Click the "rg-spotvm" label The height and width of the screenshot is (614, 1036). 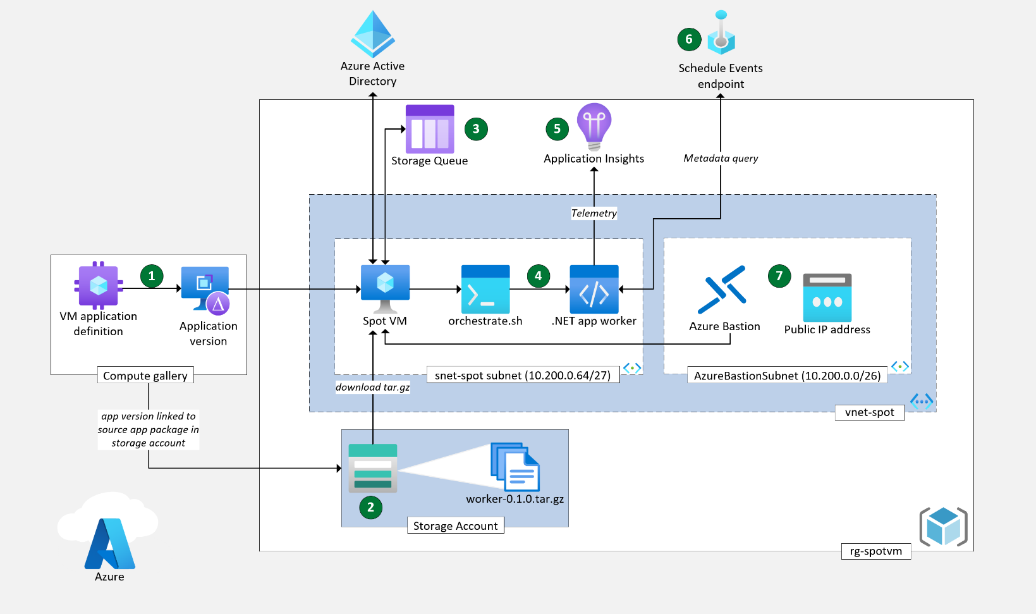point(876,551)
